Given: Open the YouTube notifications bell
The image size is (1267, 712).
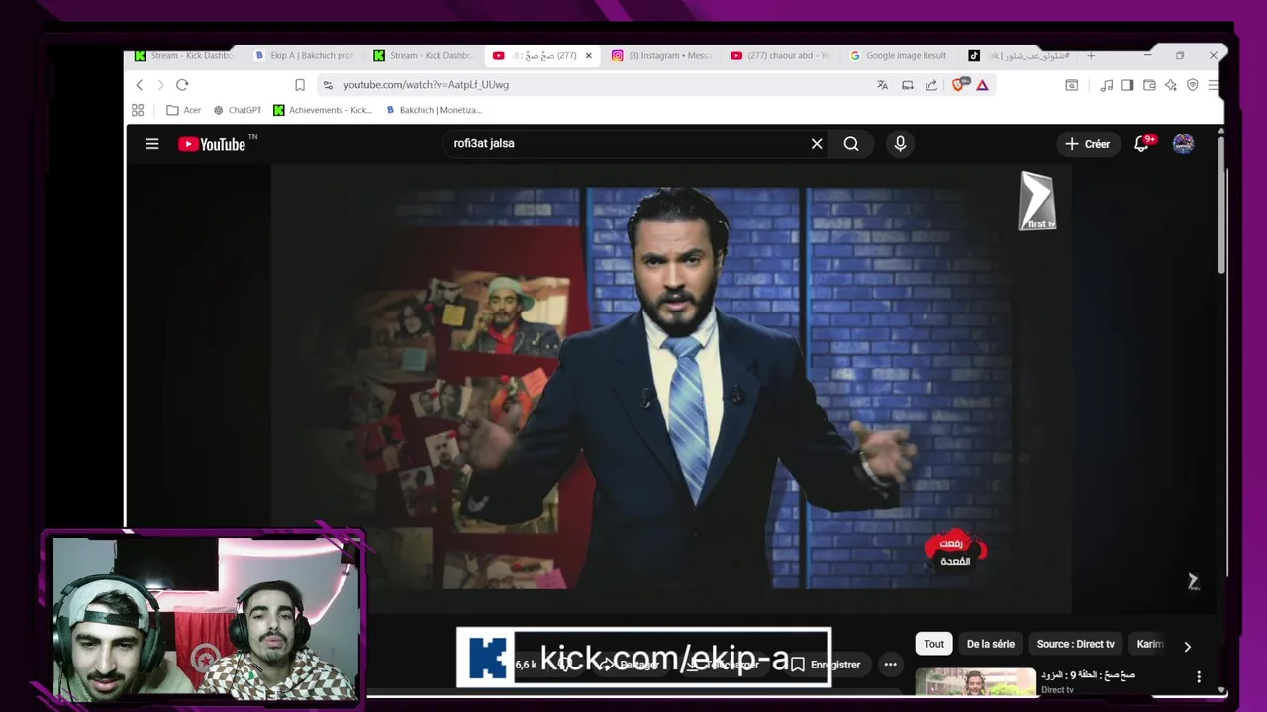Looking at the screenshot, I should click(1142, 144).
